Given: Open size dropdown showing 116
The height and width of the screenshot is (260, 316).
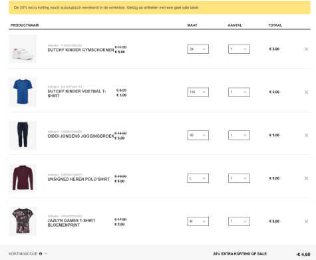Looking at the screenshot, I should pos(198,92).
